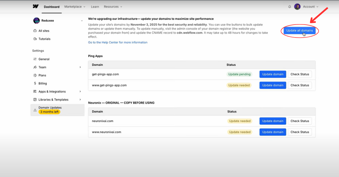Click the Webflow logo icon

(x=36, y=6)
